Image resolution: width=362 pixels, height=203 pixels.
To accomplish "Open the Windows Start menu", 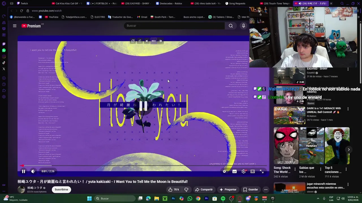I will click(89, 198).
